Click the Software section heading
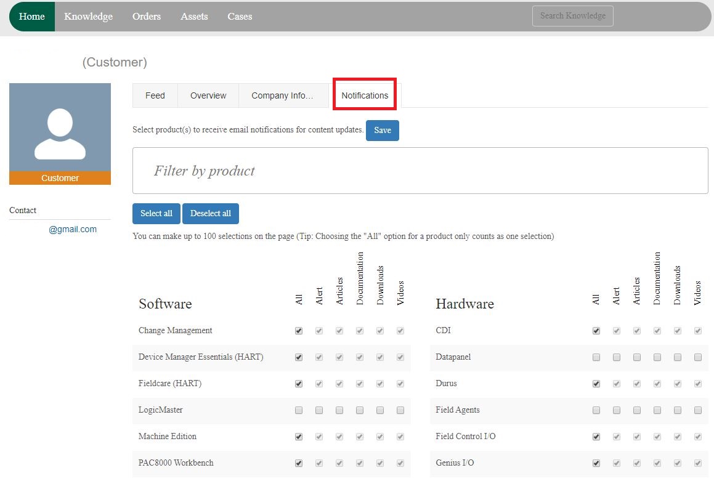This screenshot has width=714, height=481. tap(165, 304)
